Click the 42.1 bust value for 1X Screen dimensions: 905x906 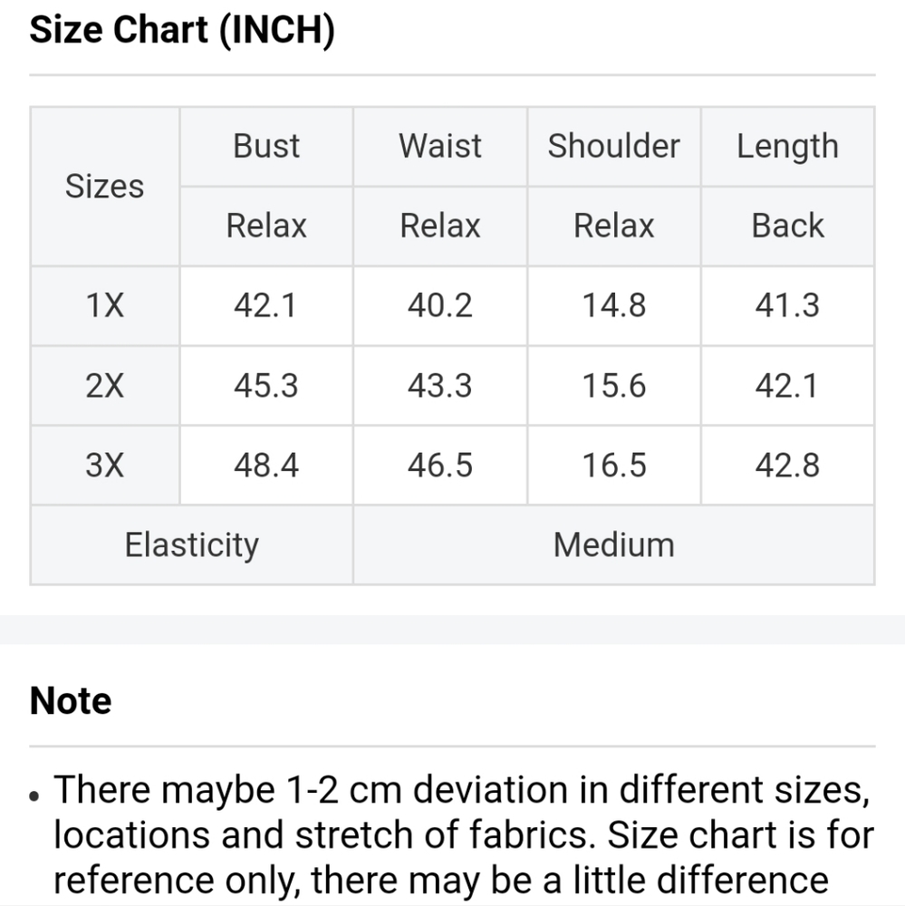tap(266, 305)
